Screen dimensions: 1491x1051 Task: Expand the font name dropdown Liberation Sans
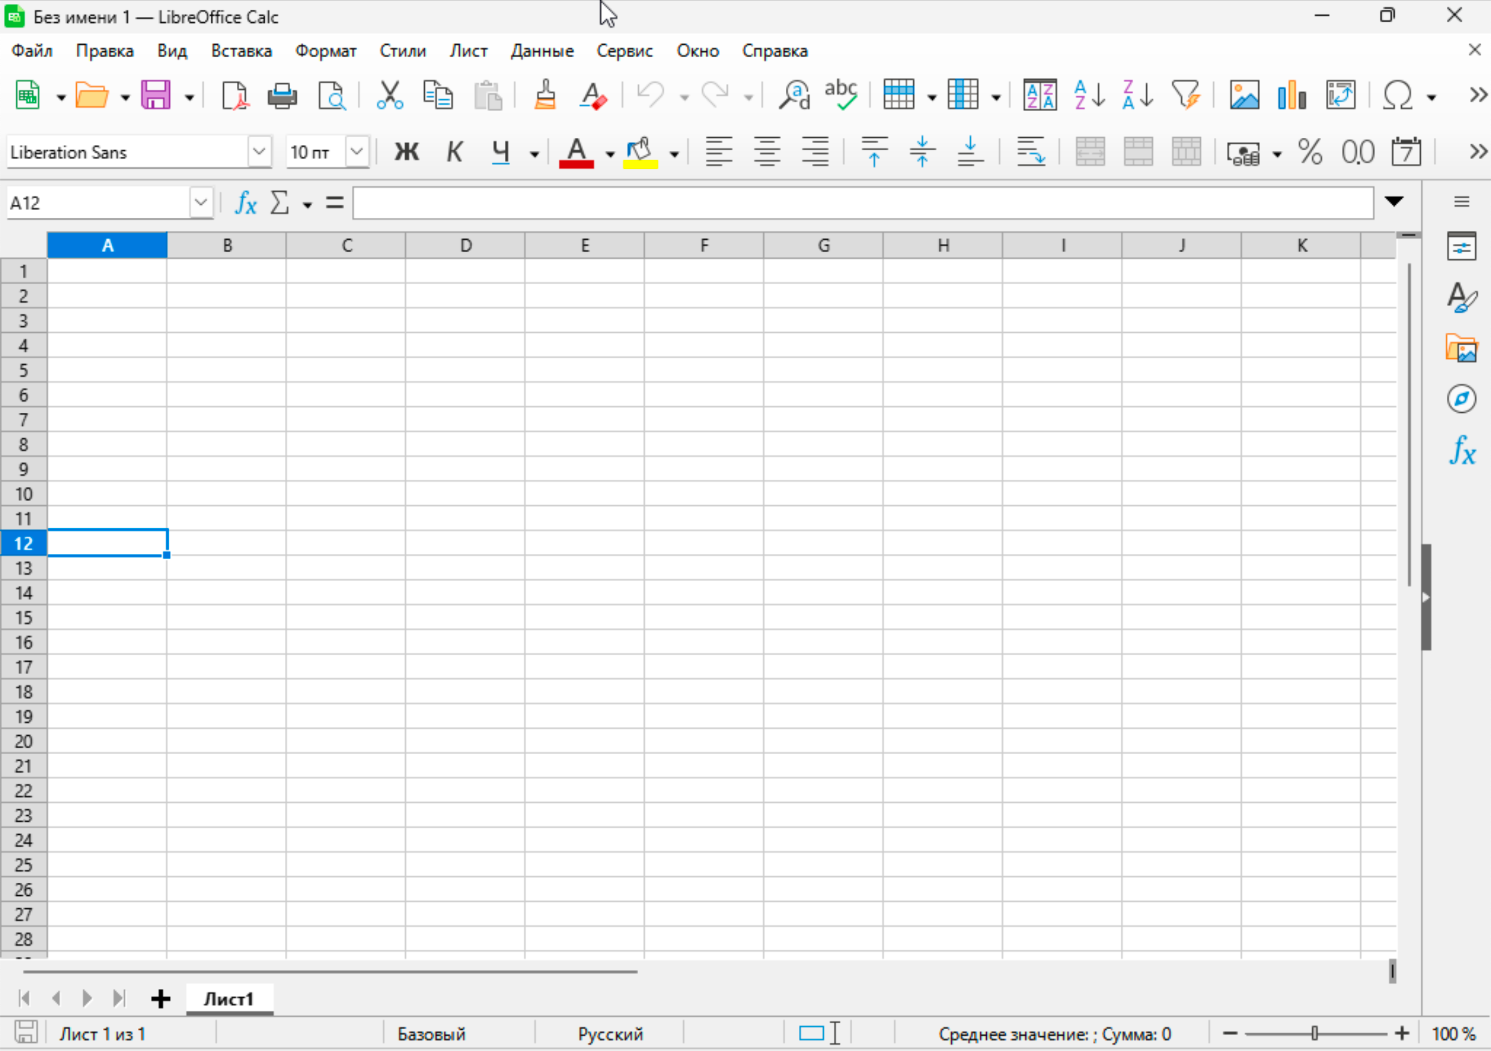(x=256, y=152)
